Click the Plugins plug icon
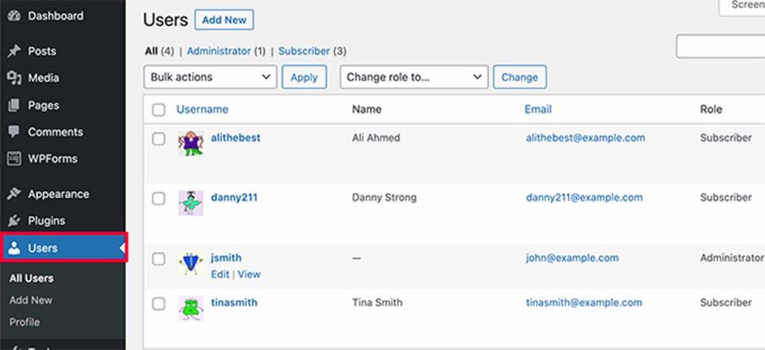Screen dimensions: 765x350 point(13,221)
